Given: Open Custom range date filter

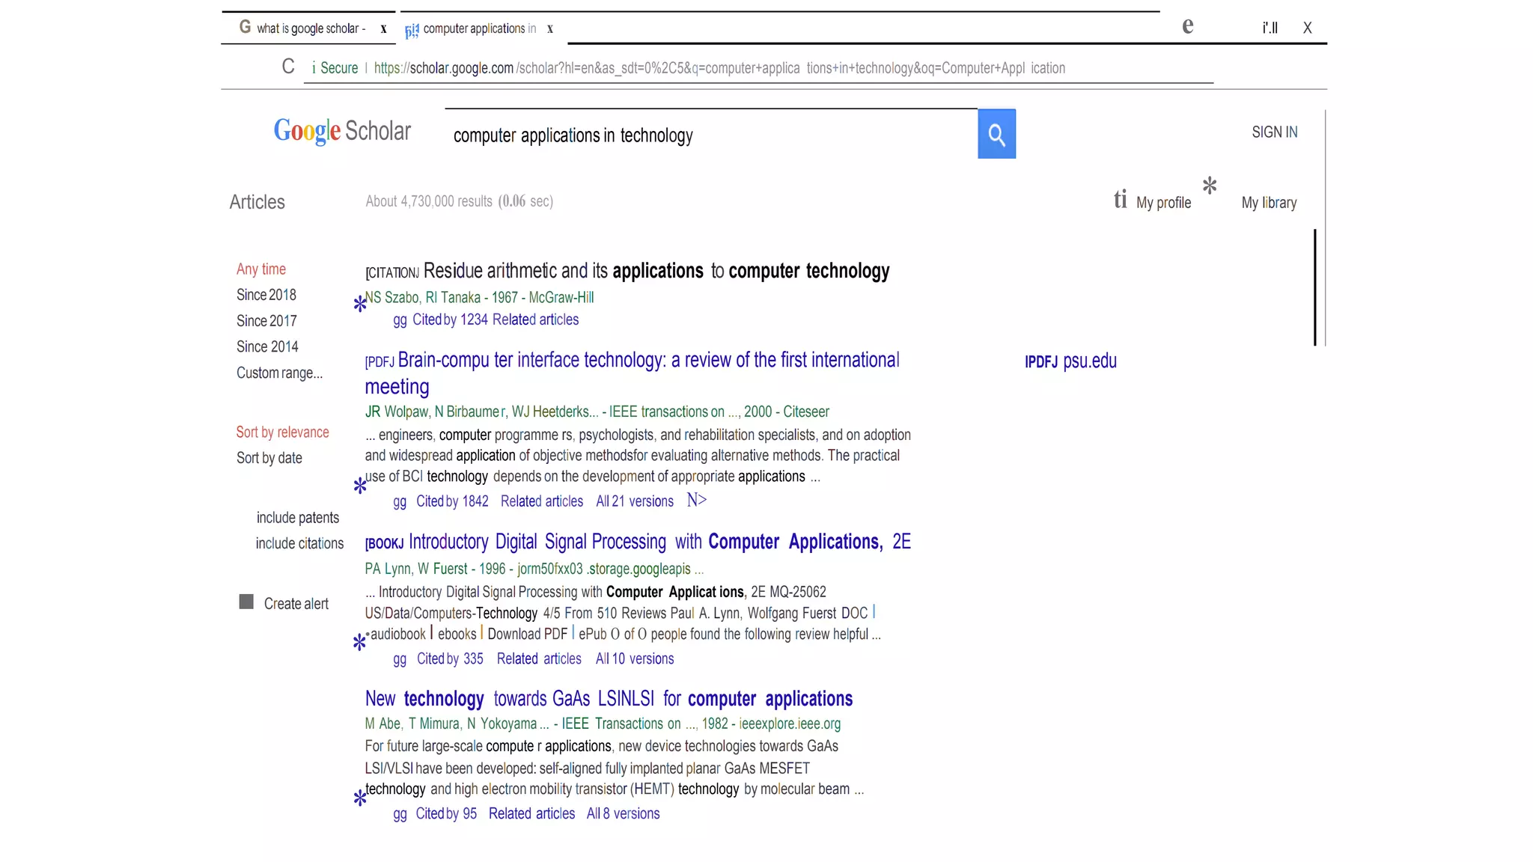Looking at the screenshot, I should 280,373.
